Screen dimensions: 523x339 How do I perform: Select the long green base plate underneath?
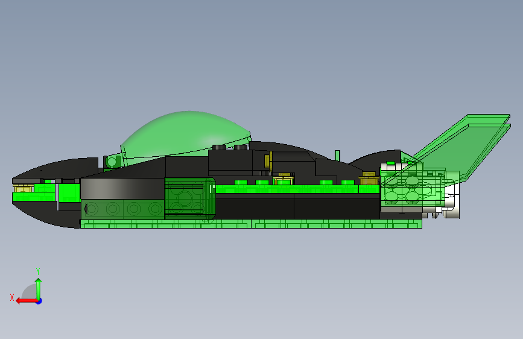[251, 224]
